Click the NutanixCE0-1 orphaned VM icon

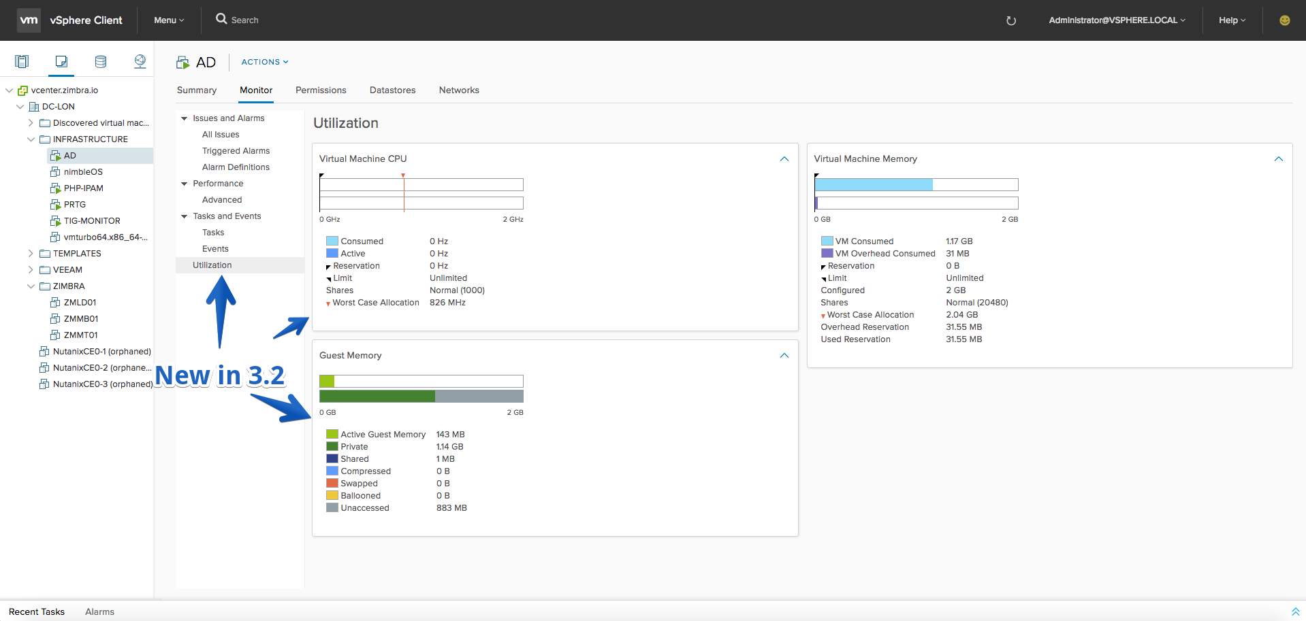44,352
